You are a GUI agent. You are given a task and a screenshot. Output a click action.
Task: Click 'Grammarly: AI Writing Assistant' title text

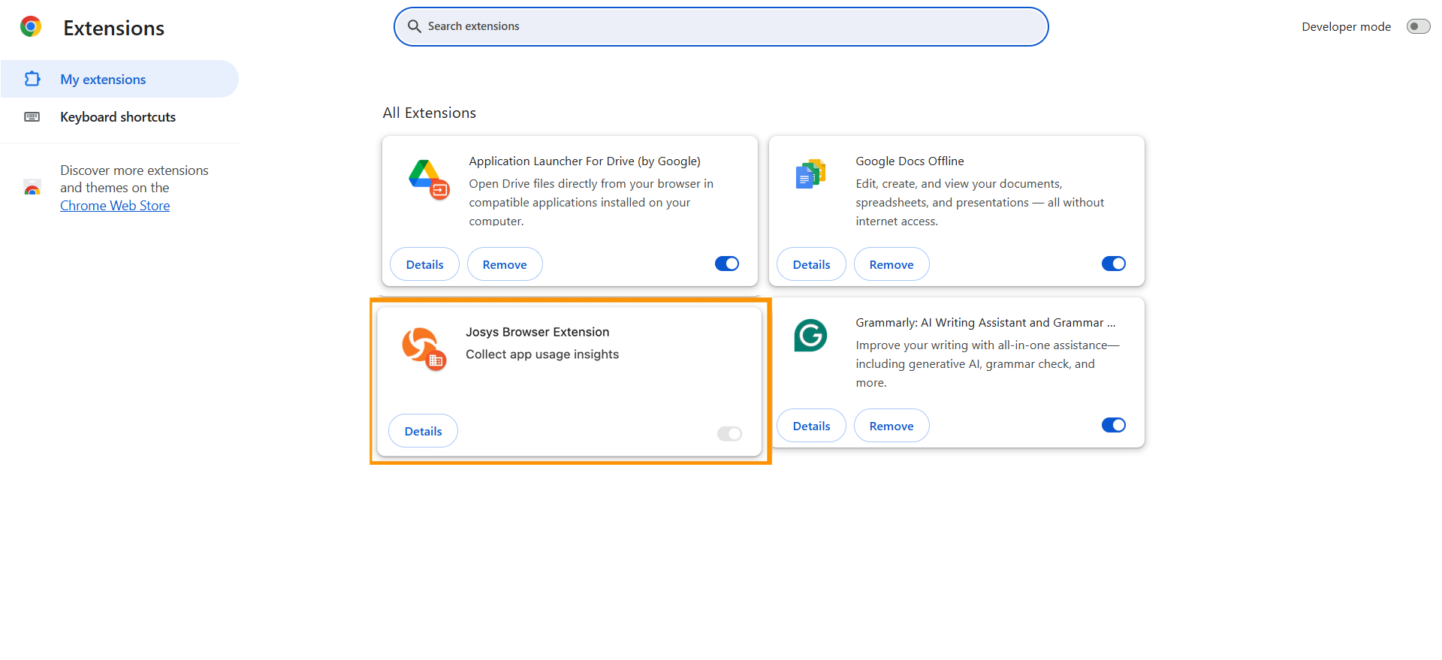tap(985, 322)
